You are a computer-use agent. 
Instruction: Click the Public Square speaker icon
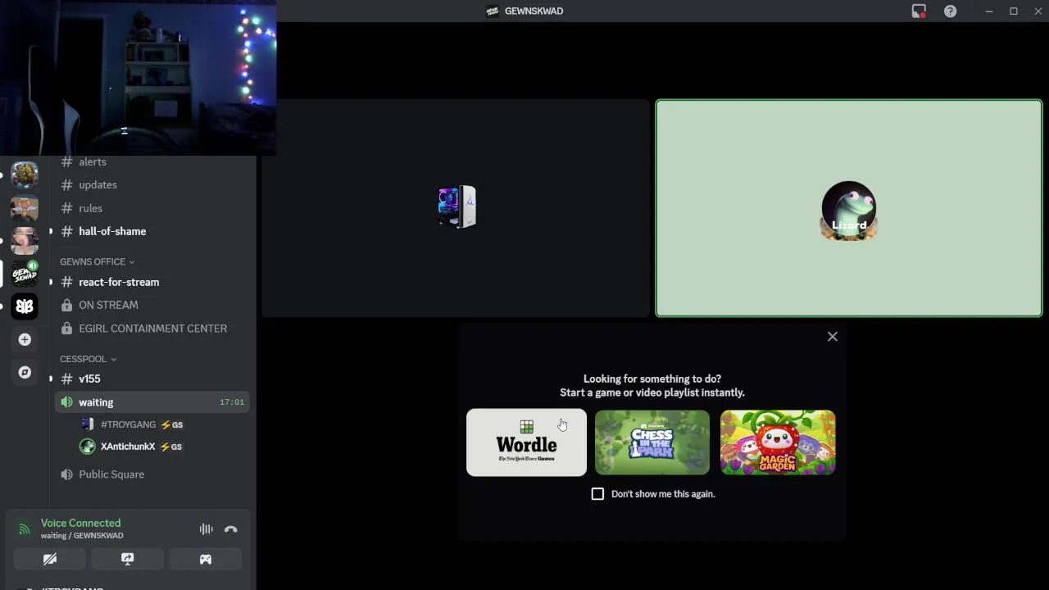pos(66,474)
